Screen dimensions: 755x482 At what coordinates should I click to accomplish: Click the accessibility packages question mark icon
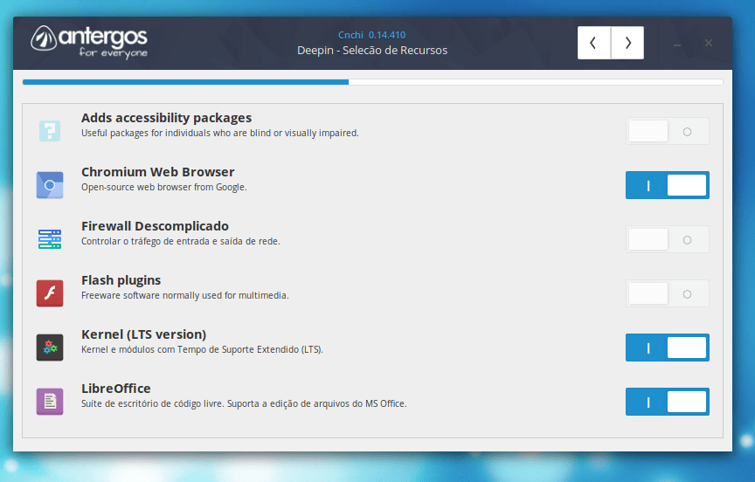(x=50, y=131)
